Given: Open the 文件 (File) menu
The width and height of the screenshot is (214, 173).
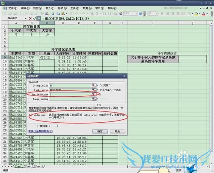Looking at the screenshot, I should click(12, 8).
